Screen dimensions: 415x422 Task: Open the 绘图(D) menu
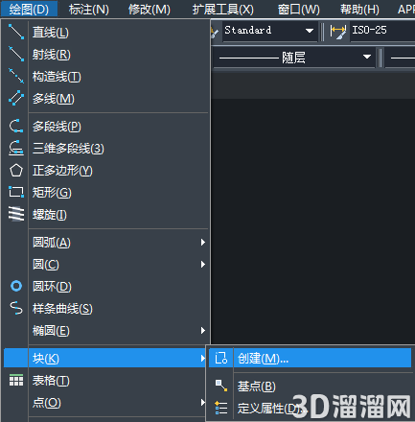tap(29, 10)
